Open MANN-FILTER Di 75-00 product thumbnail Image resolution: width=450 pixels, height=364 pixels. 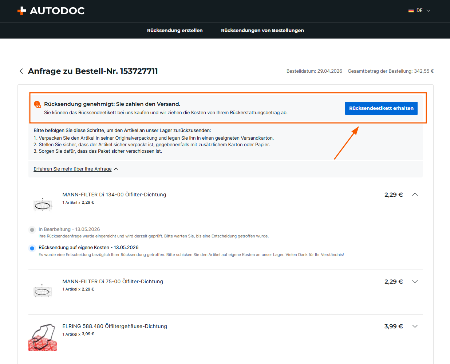pos(43,291)
